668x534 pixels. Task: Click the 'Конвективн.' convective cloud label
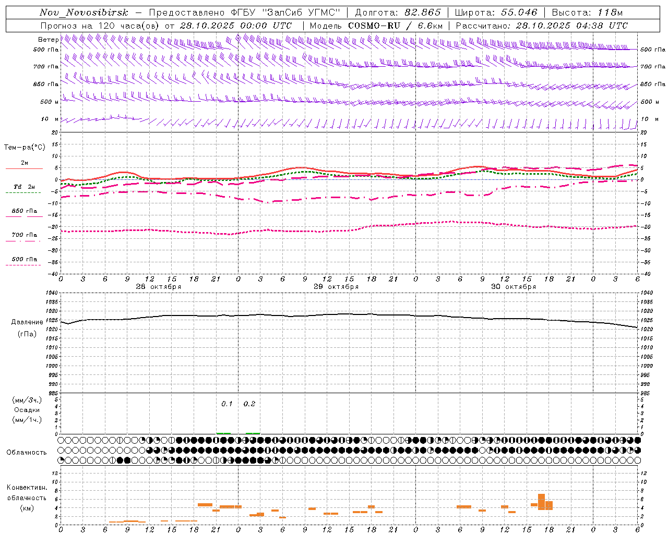(27, 488)
